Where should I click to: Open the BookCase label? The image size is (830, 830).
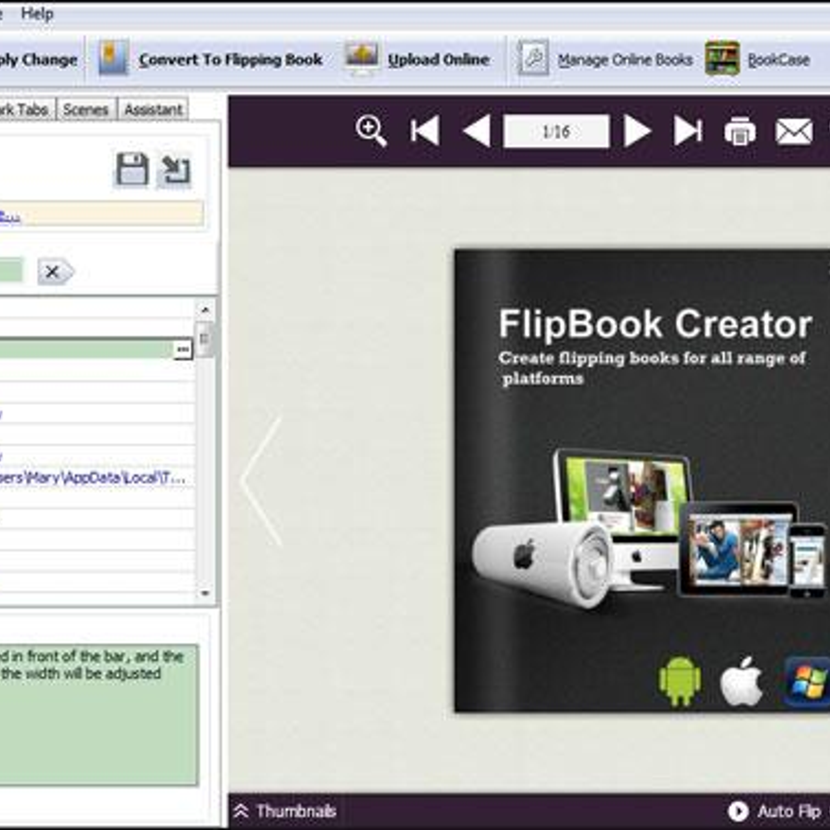(x=779, y=60)
